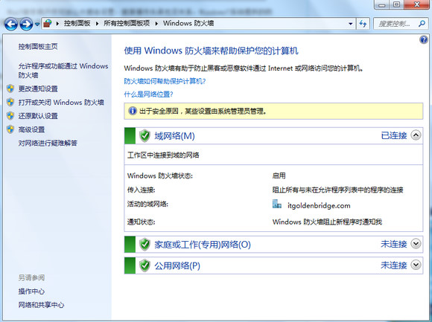Open 控制面板主页 link
This screenshot has height=322, width=432.
click(38, 46)
